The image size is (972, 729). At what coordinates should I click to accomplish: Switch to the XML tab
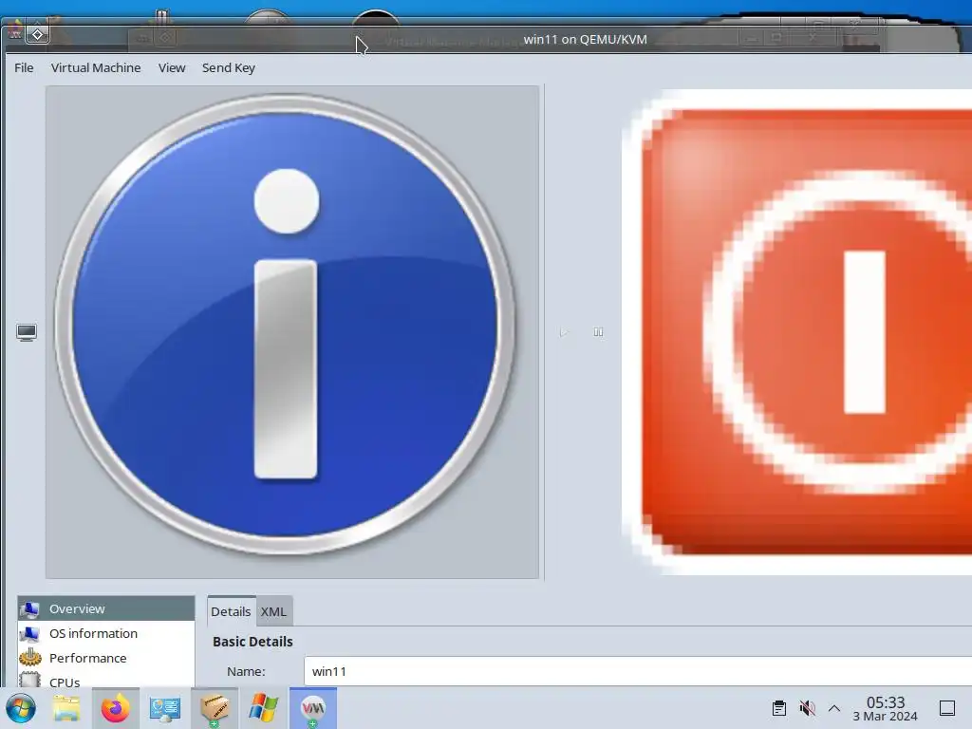coord(273,611)
